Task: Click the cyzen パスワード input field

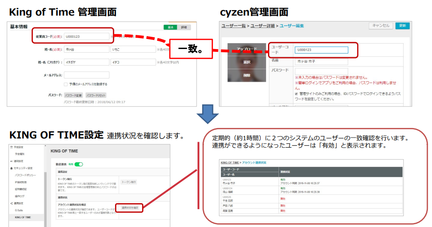Action: pos(321,71)
